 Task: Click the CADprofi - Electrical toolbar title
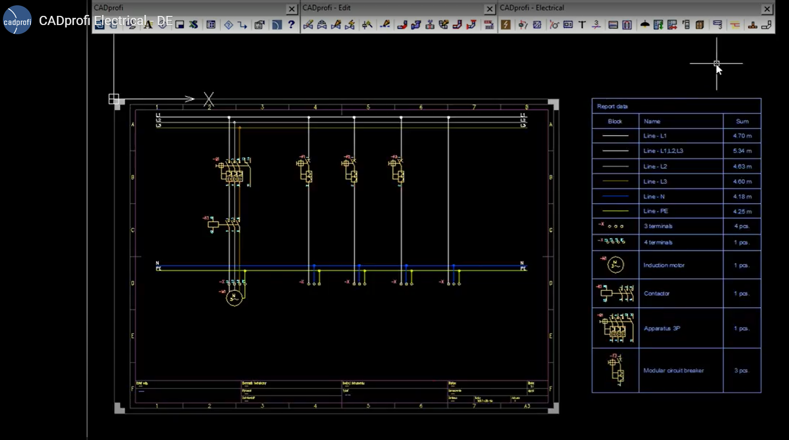532,8
